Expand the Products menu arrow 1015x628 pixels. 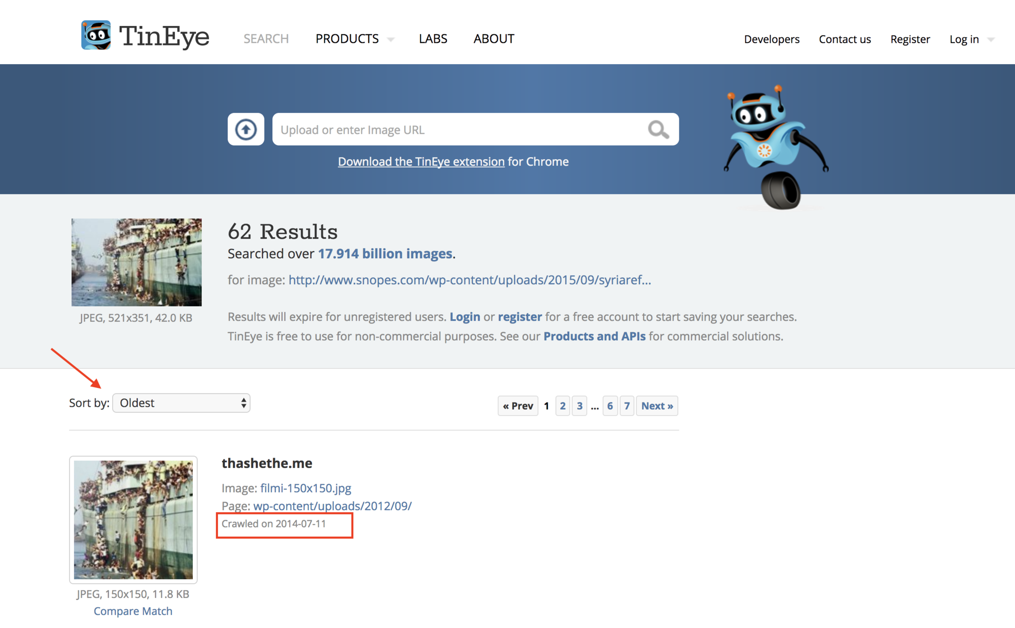click(391, 40)
